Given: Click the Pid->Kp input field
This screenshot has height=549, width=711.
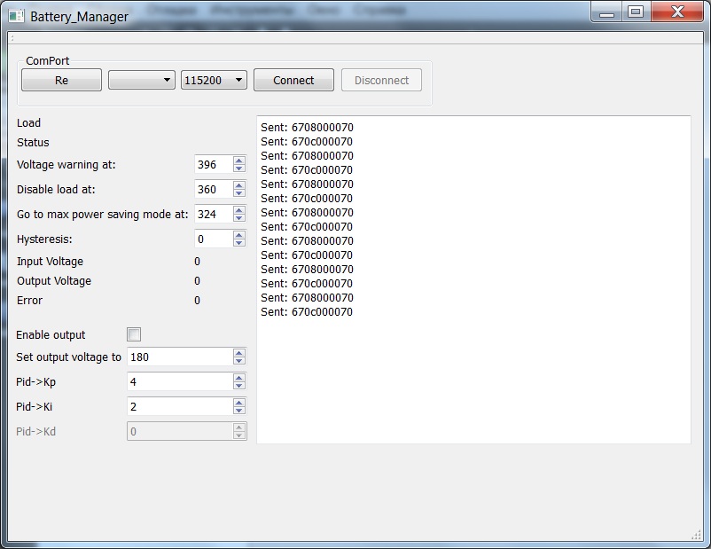Looking at the screenshot, I should click(x=179, y=381).
